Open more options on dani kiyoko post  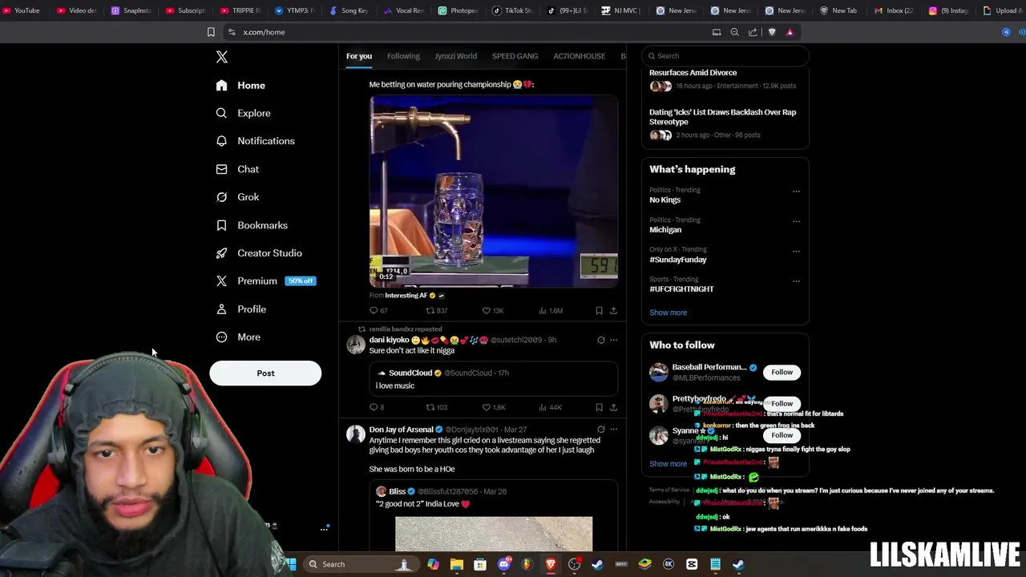pyautogui.click(x=614, y=341)
